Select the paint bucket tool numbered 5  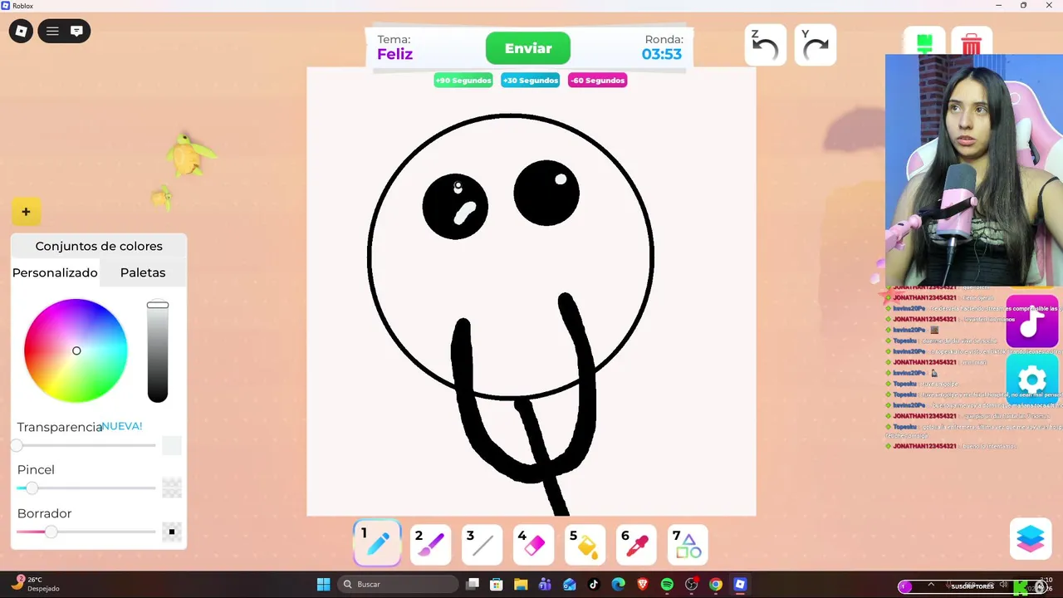click(585, 545)
